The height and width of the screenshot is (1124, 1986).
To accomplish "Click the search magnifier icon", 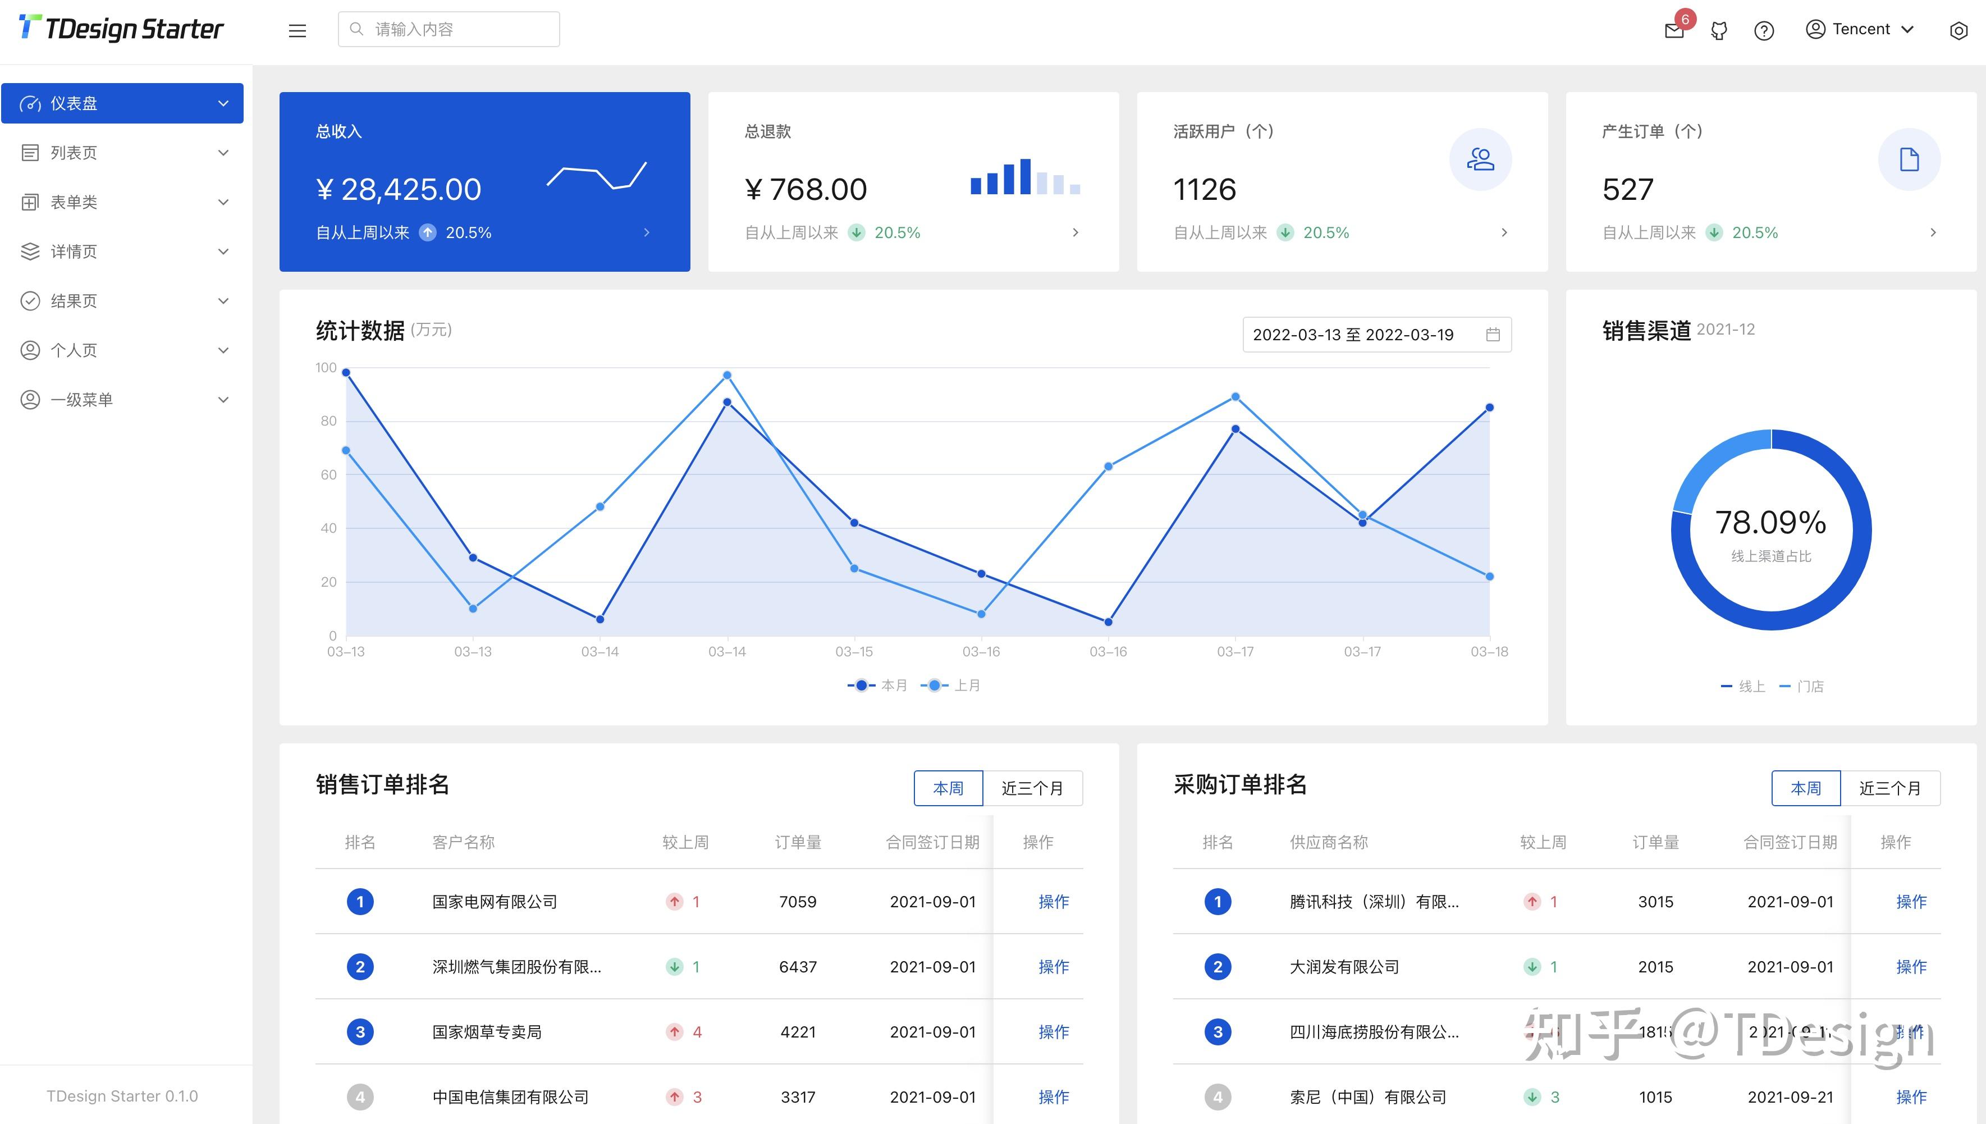I will tap(356, 29).
